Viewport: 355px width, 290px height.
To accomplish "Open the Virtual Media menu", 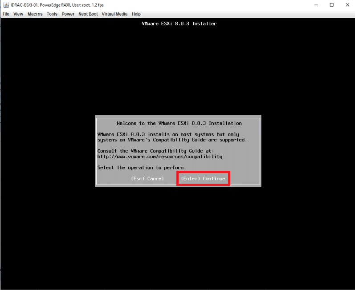I will (x=114, y=14).
